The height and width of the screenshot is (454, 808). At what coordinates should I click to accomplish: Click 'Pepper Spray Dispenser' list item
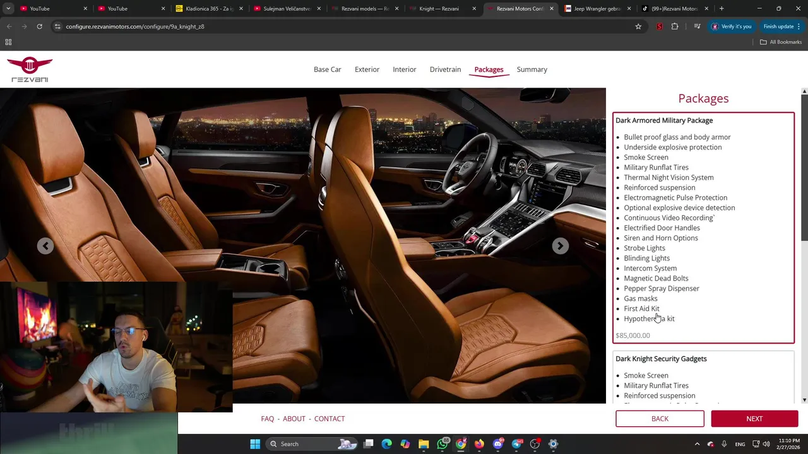pos(662,288)
